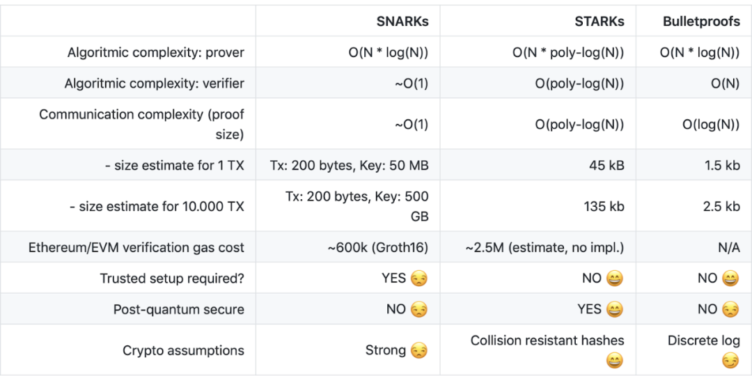Click the ~2.5M (estimate, no impl.) cell

pos(545,248)
